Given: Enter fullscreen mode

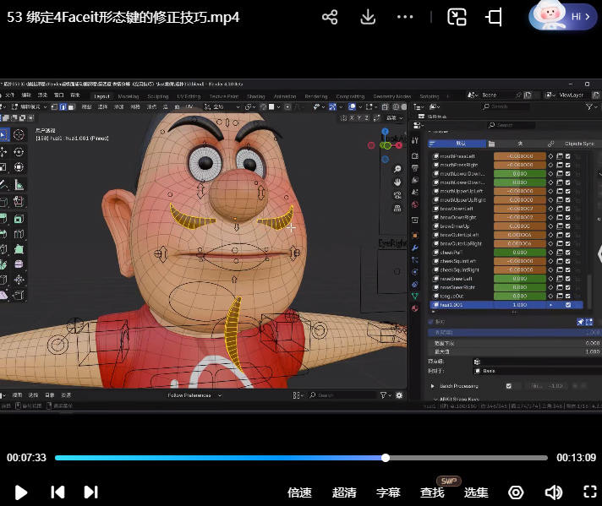Looking at the screenshot, I should point(590,492).
